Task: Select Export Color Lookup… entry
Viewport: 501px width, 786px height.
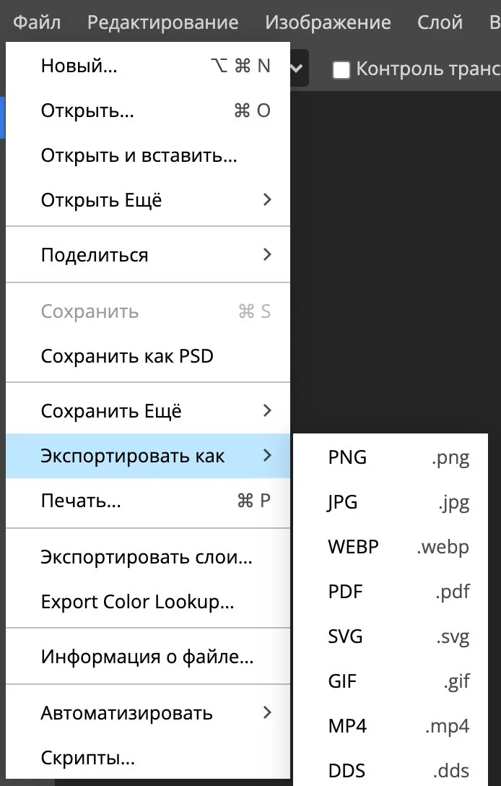Action: click(148, 602)
